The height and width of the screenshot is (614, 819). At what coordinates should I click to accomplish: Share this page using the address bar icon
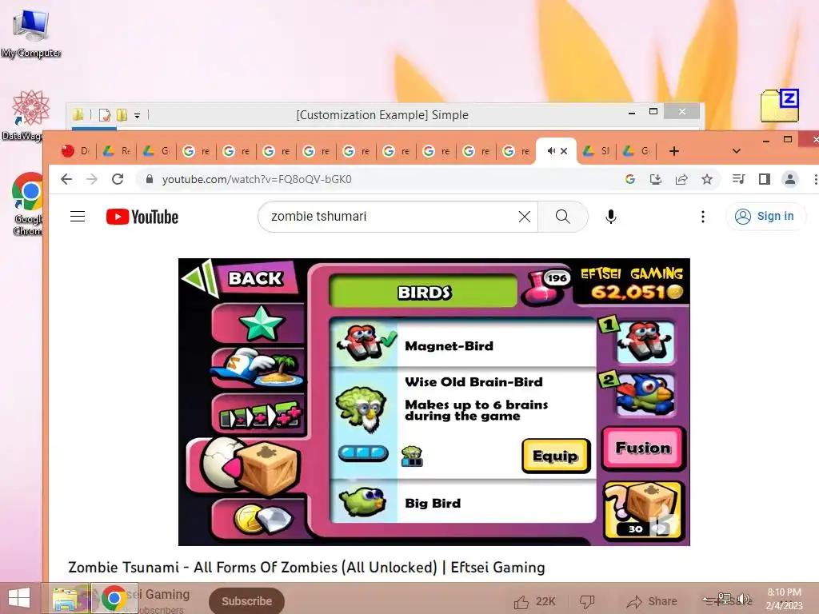(x=681, y=179)
